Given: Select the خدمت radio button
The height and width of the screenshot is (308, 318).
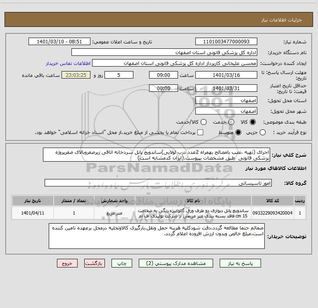Looking at the screenshot, I should point(231,122).
